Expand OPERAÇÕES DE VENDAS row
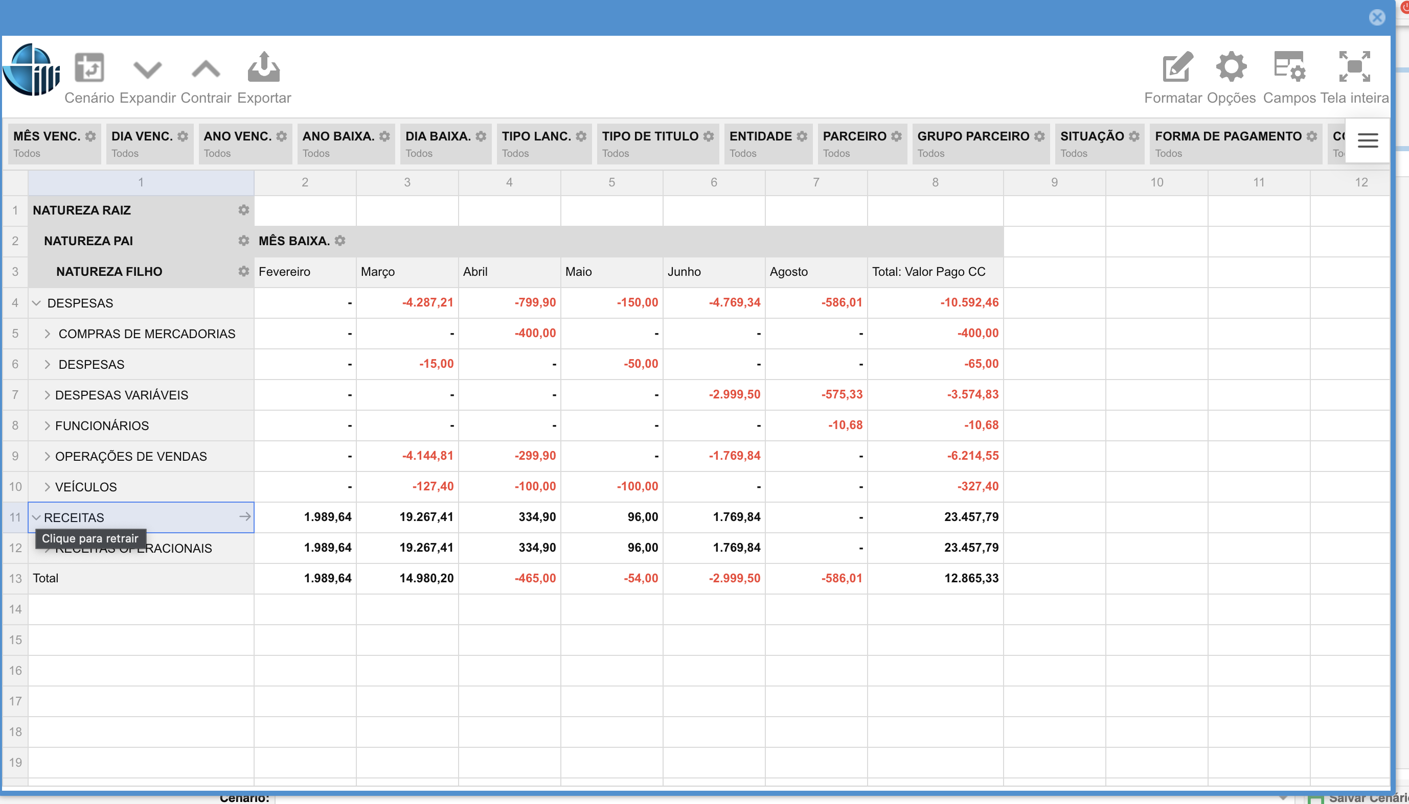Screen dimensions: 1409x804 click(x=48, y=456)
